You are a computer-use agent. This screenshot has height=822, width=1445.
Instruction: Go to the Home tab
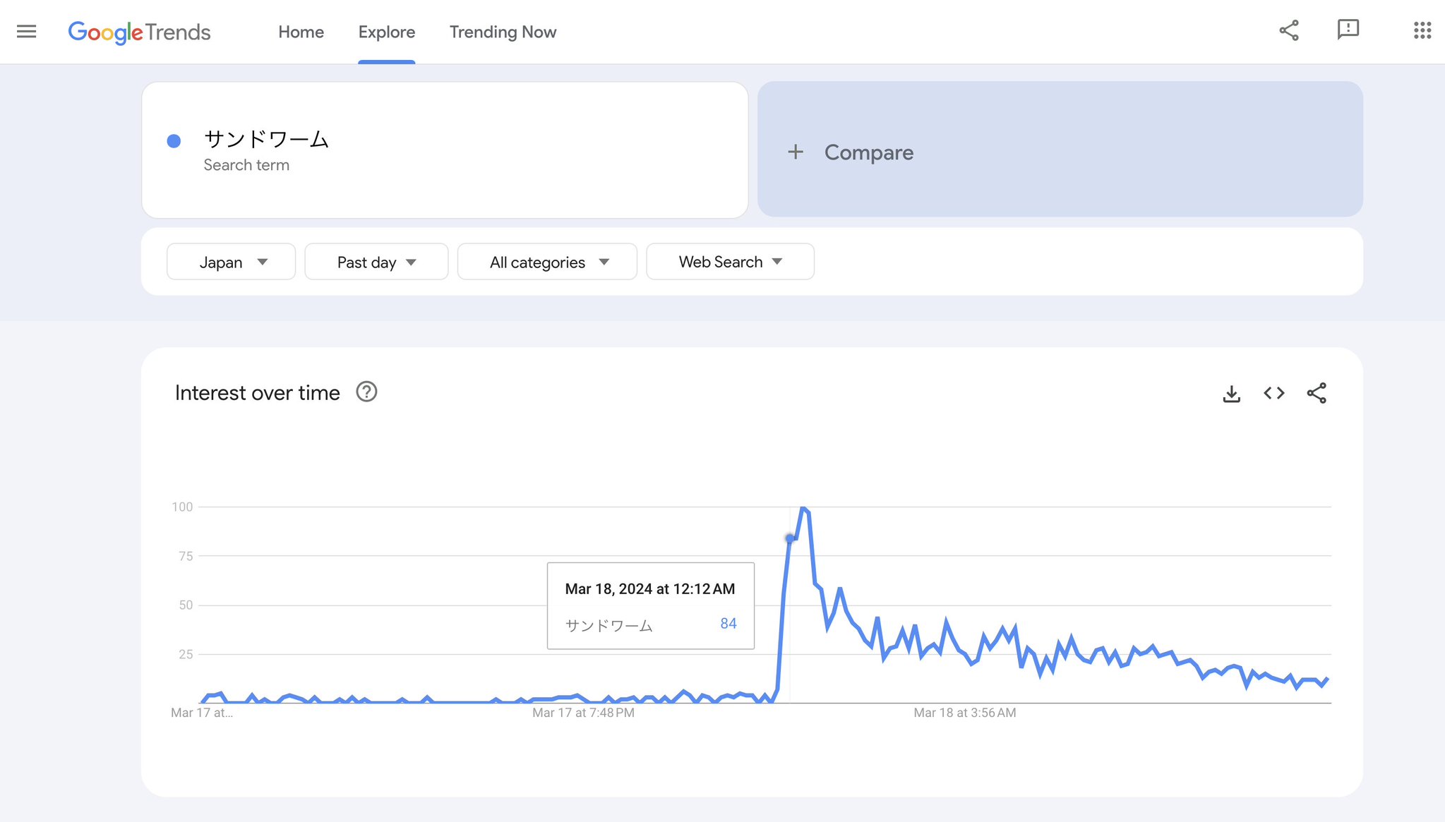[301, 32]
